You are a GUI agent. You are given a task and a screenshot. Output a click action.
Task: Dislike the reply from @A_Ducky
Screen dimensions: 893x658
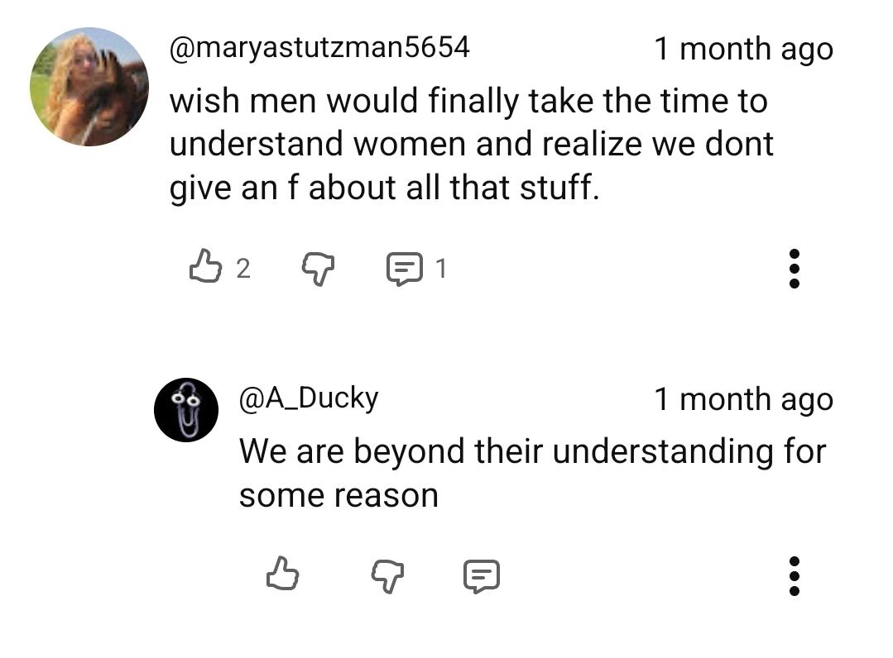coord(386,574)
